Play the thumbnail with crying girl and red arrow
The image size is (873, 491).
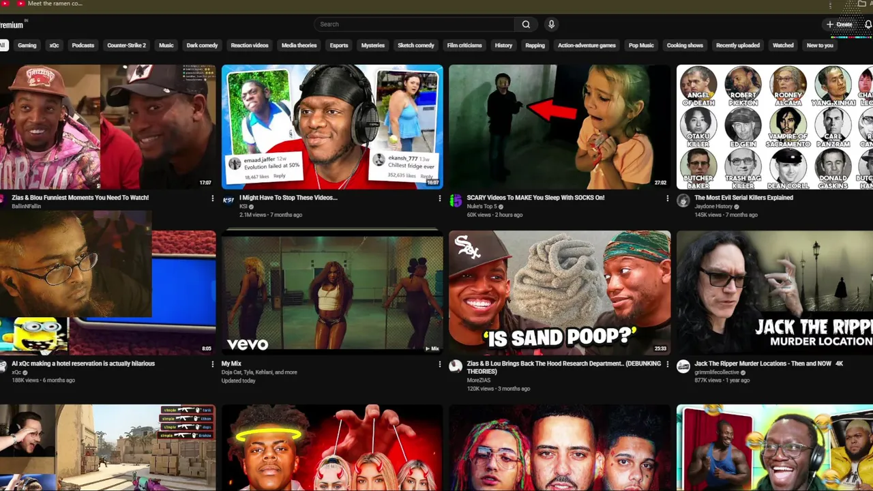(560, 127)
